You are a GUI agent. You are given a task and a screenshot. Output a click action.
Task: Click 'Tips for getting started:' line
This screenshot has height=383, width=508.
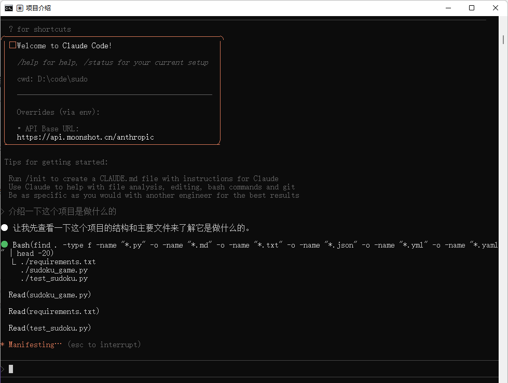[x=56, y=162]
